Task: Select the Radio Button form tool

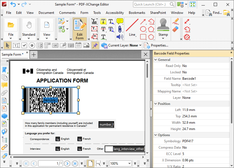Action: [x=32, y=45]
